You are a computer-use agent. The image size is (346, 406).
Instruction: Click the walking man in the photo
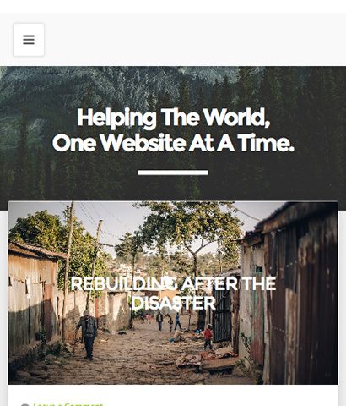88,335
